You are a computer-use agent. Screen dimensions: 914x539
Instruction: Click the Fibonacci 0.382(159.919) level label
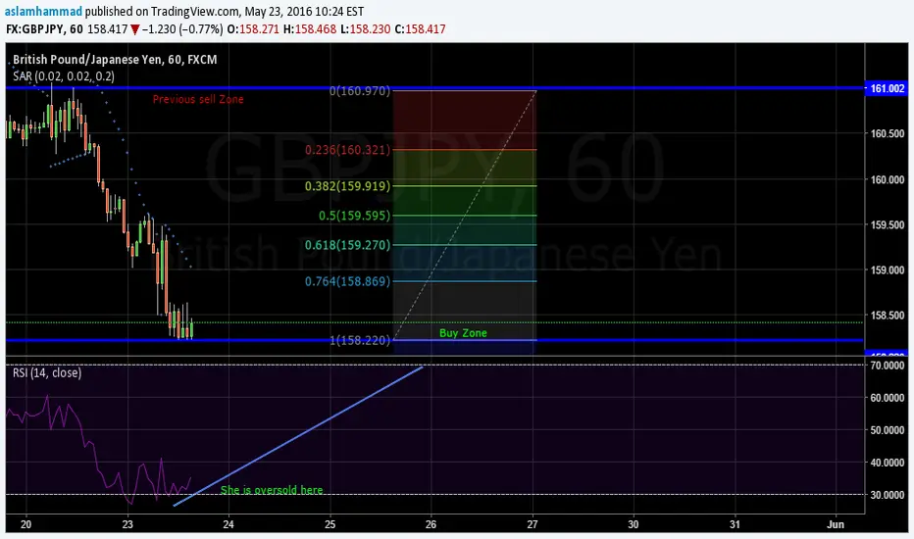pyautogui.click(x=347, y=186)
